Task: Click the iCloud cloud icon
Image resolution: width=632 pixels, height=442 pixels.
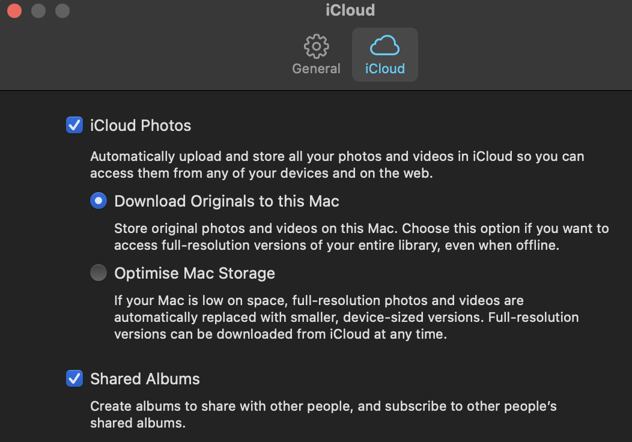Action: pyautogui.click(x=384, y=46)
